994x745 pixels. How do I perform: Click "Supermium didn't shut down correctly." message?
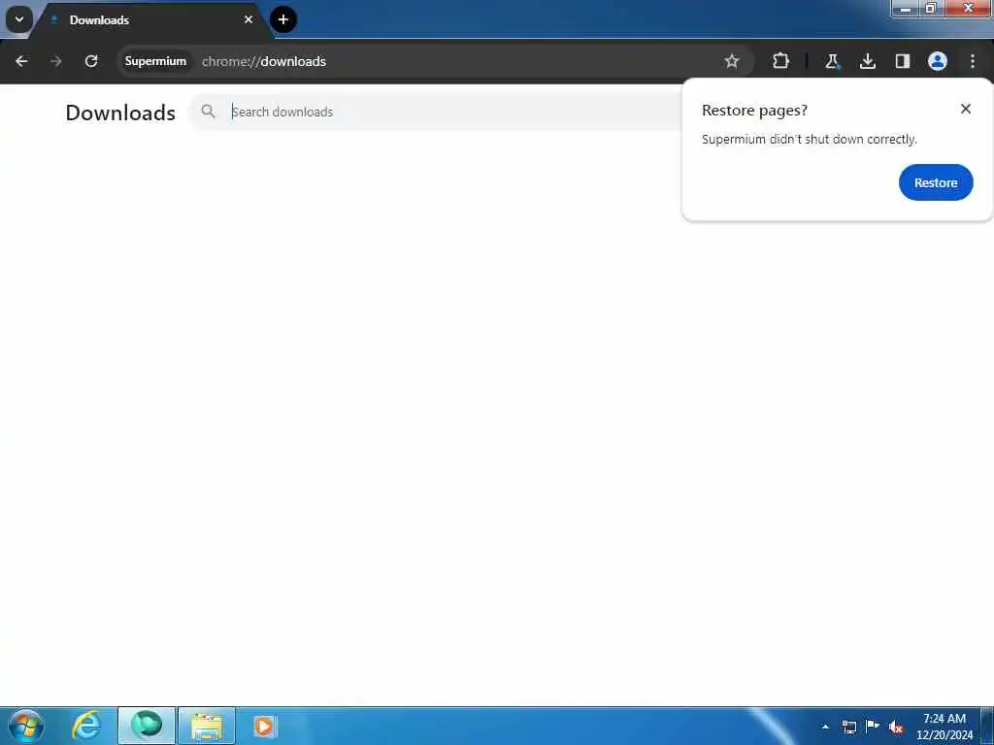coord(809,140)
